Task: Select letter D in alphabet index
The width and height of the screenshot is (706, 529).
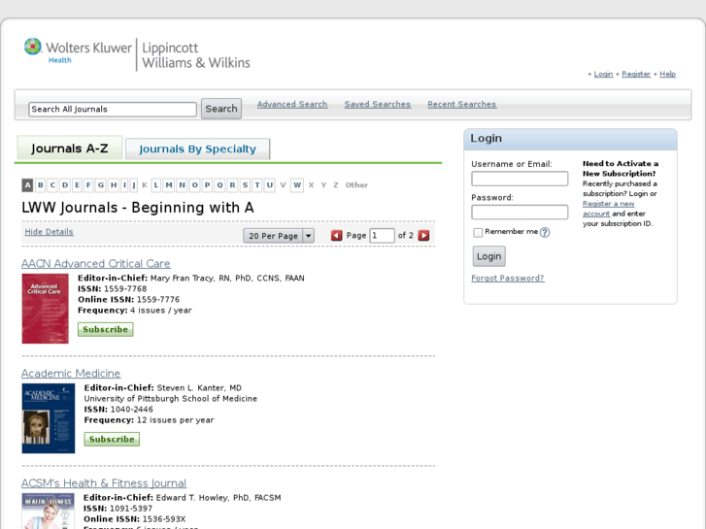Action: pyautogui.click(x=65, y=185)
